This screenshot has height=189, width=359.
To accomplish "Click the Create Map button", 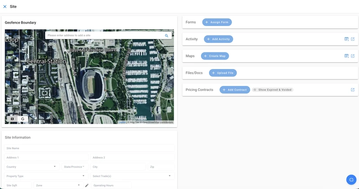I will [215, 56].
